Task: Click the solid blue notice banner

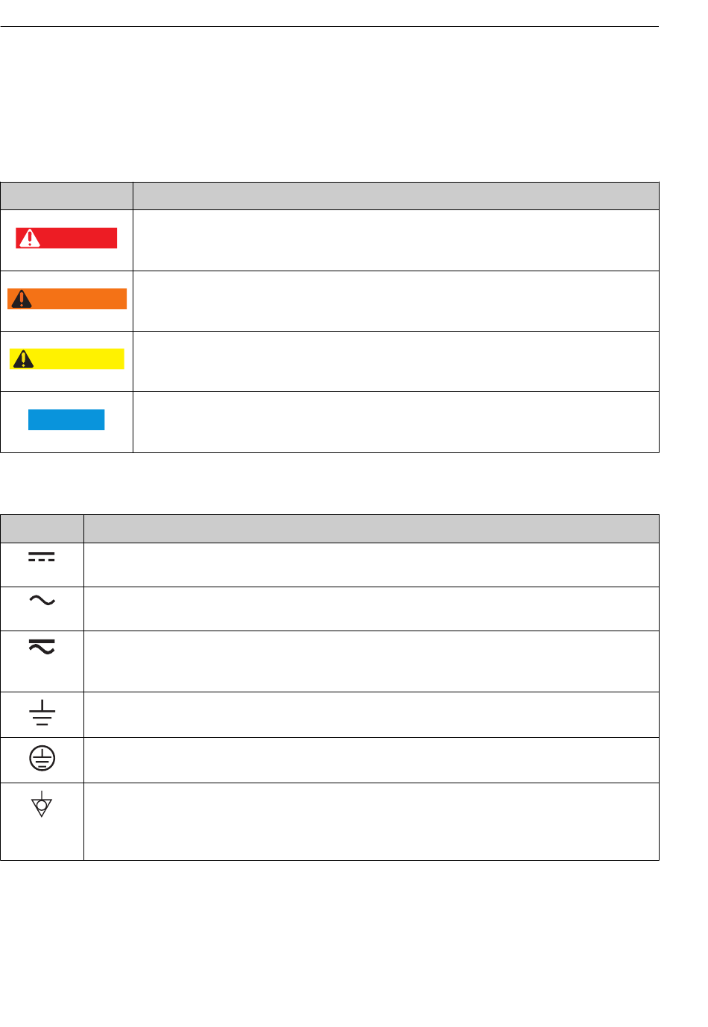Action: pyautogui.click(x=66, y=420)
